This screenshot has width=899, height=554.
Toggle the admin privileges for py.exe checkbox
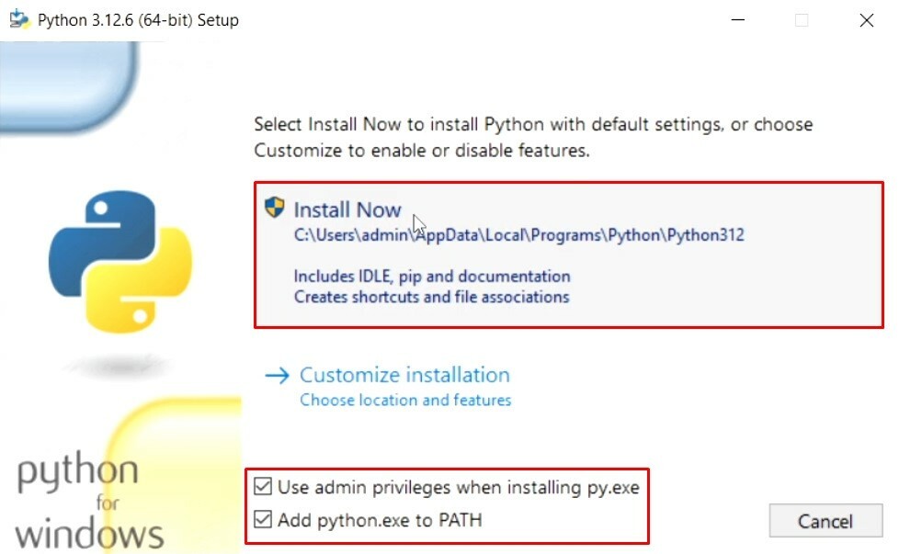click(x=264, y=487)
